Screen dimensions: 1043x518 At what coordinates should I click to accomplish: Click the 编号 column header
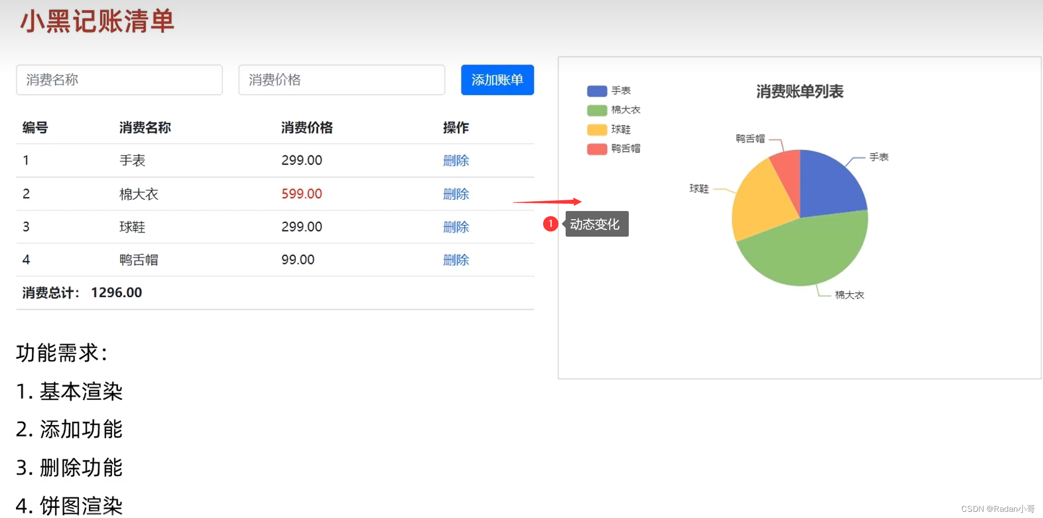(x=35, y=128)
